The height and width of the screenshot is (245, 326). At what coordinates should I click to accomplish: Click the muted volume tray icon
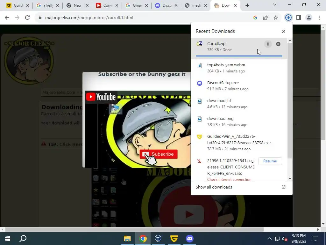click(285, 239)
